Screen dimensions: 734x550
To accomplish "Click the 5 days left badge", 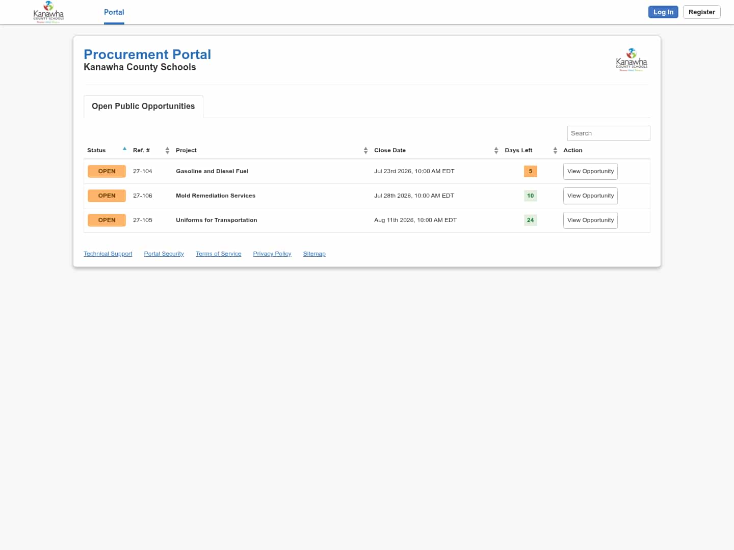I will [531, 171].
